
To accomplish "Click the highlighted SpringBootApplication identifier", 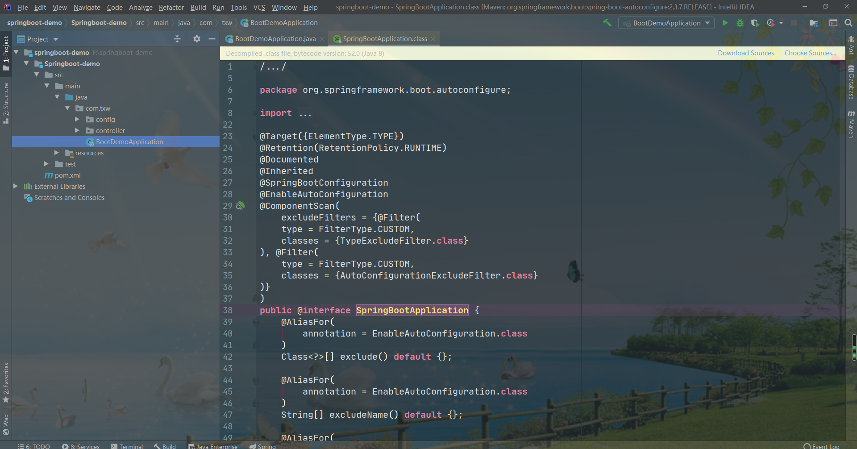I will [412, 310].
